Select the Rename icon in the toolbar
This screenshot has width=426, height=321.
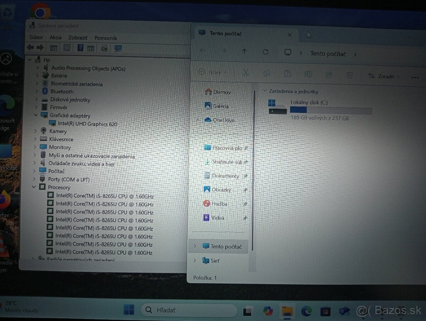coord(308,74)
